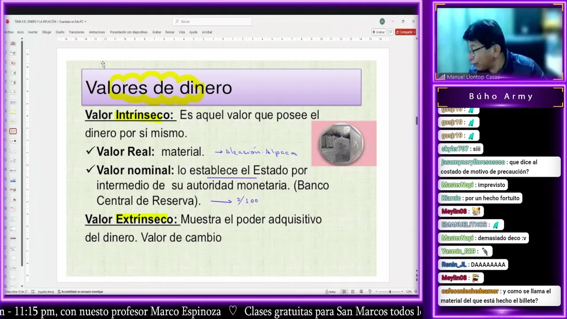Expand the file name save-location dropdown
This screenshot has width=567, height=319.
(85, 21)
